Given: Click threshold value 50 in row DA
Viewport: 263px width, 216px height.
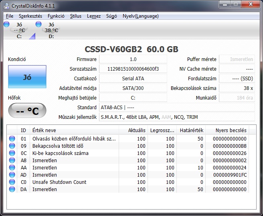Looking at the screenshot, I should 200,189.
